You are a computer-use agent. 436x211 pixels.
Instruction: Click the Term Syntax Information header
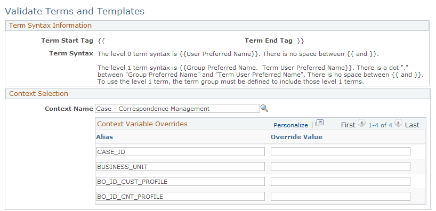click(x=50, y=25)
